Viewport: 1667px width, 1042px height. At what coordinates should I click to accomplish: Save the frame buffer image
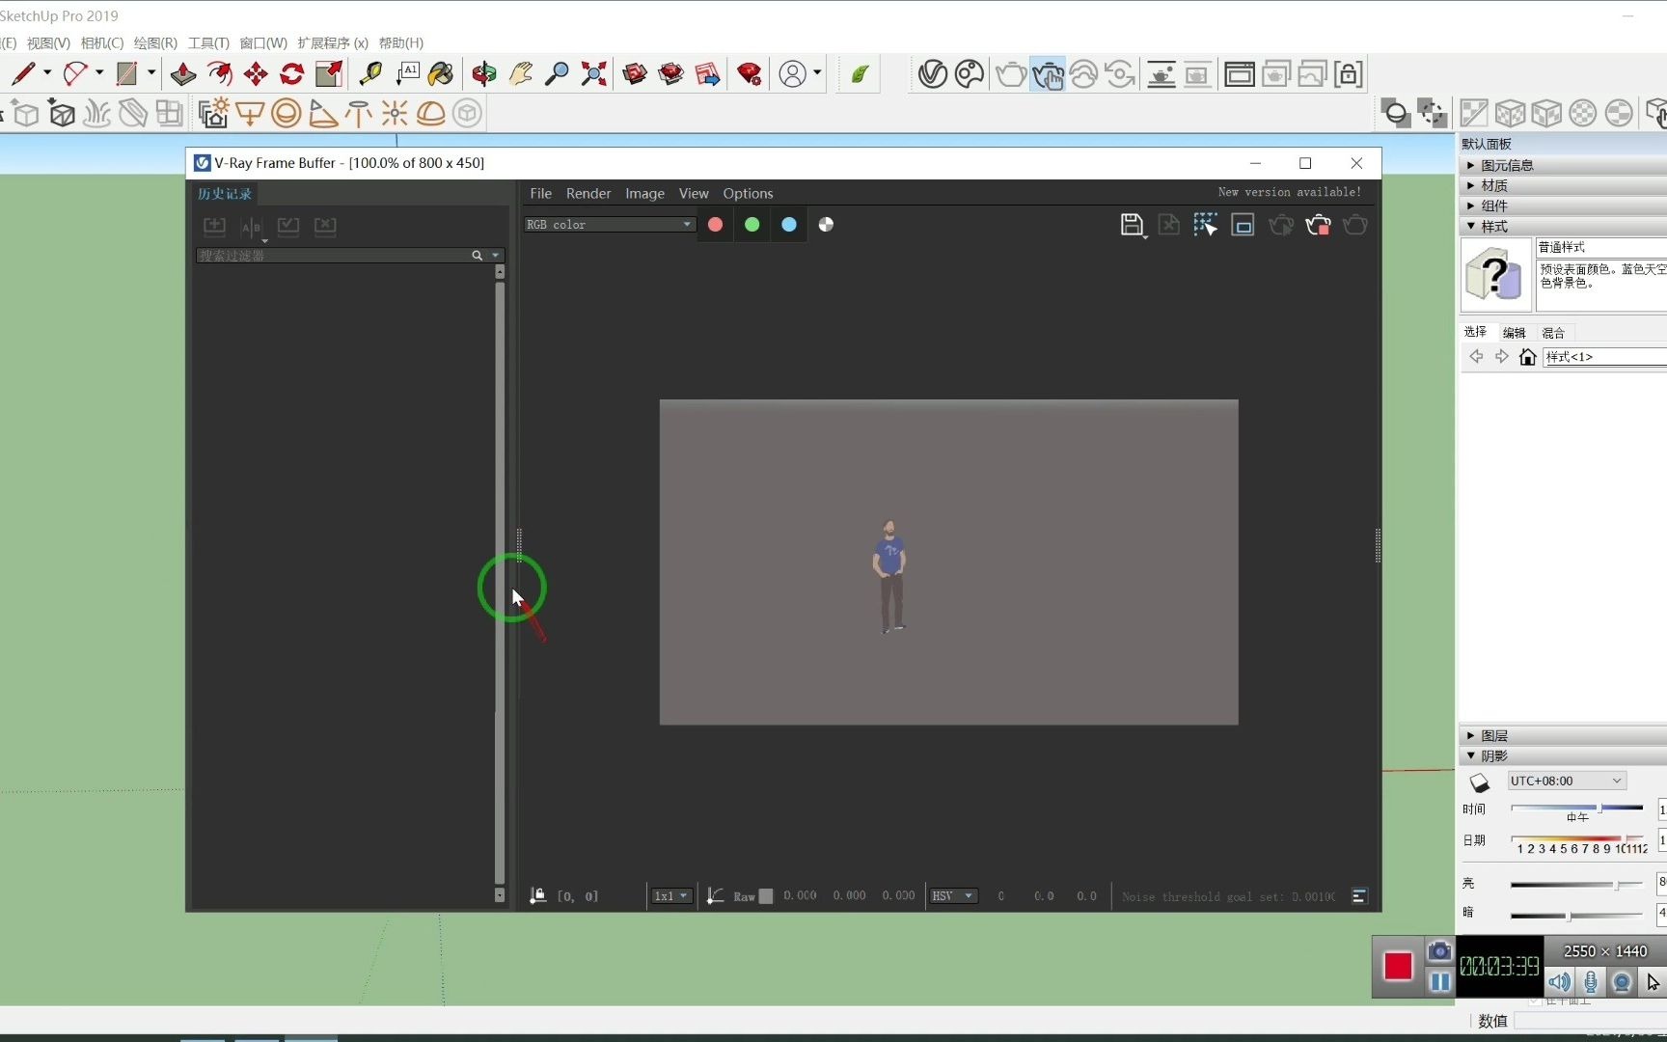point(1132,225)
